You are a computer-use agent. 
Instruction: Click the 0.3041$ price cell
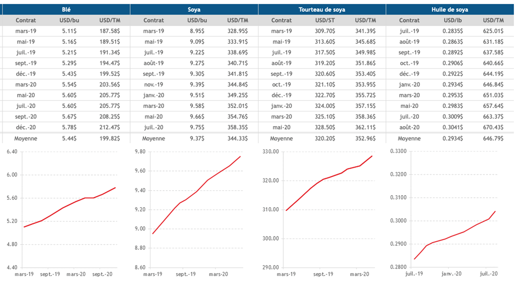click(x=452, y=127)
